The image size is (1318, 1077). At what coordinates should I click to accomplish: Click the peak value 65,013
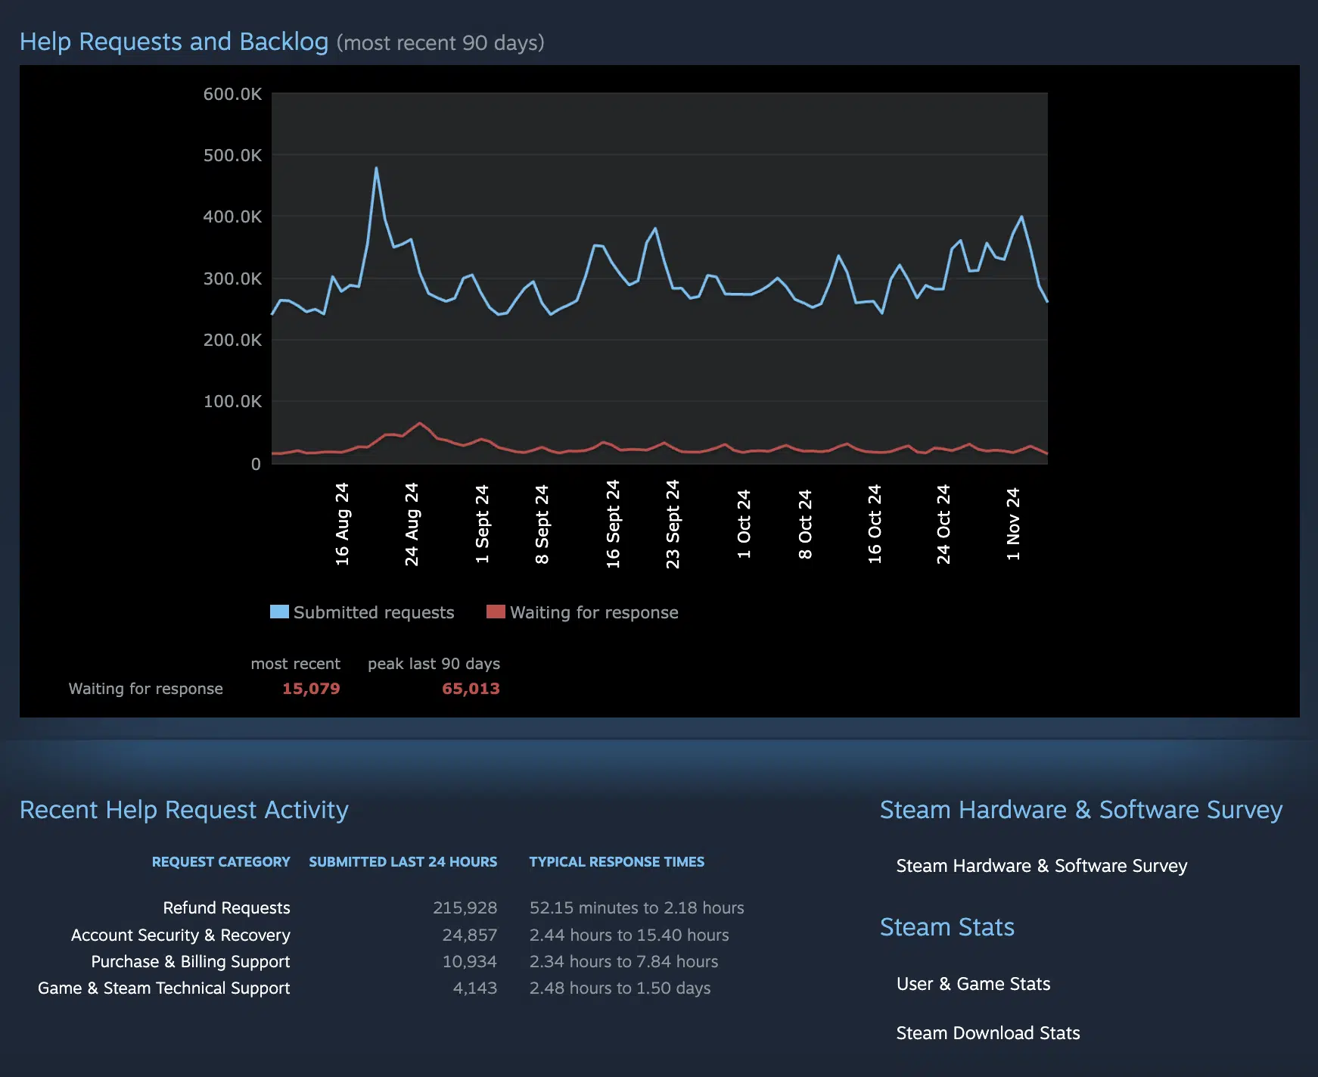(471, 689)
